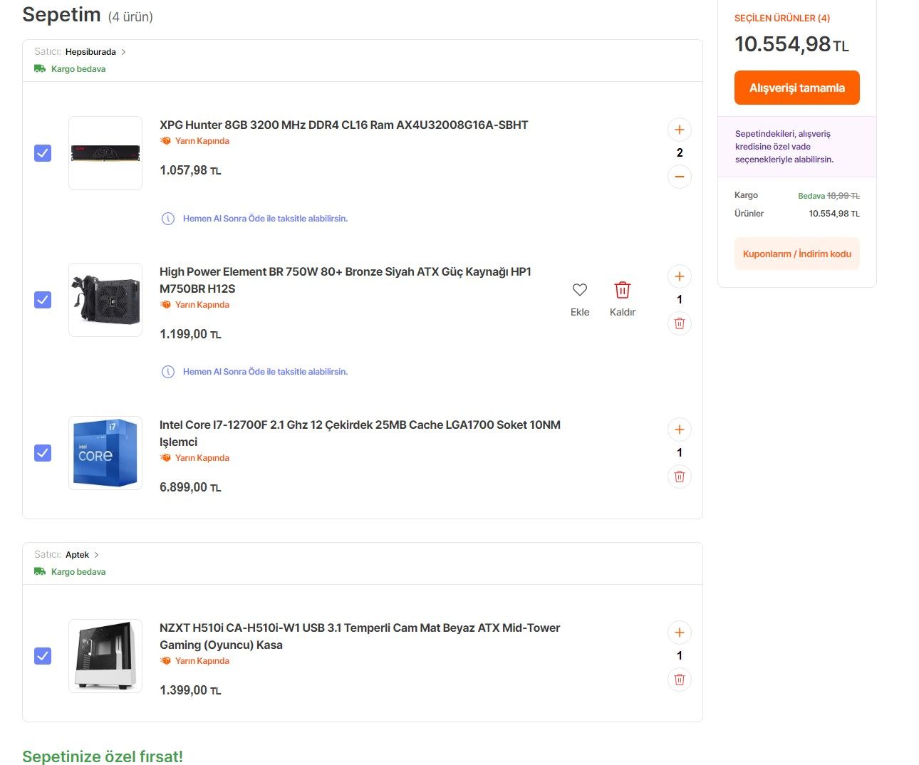Remove NZXT H510i case with trash icon
Image resolution: width=919 pixels, height=765 pixels.
(679, 680)
